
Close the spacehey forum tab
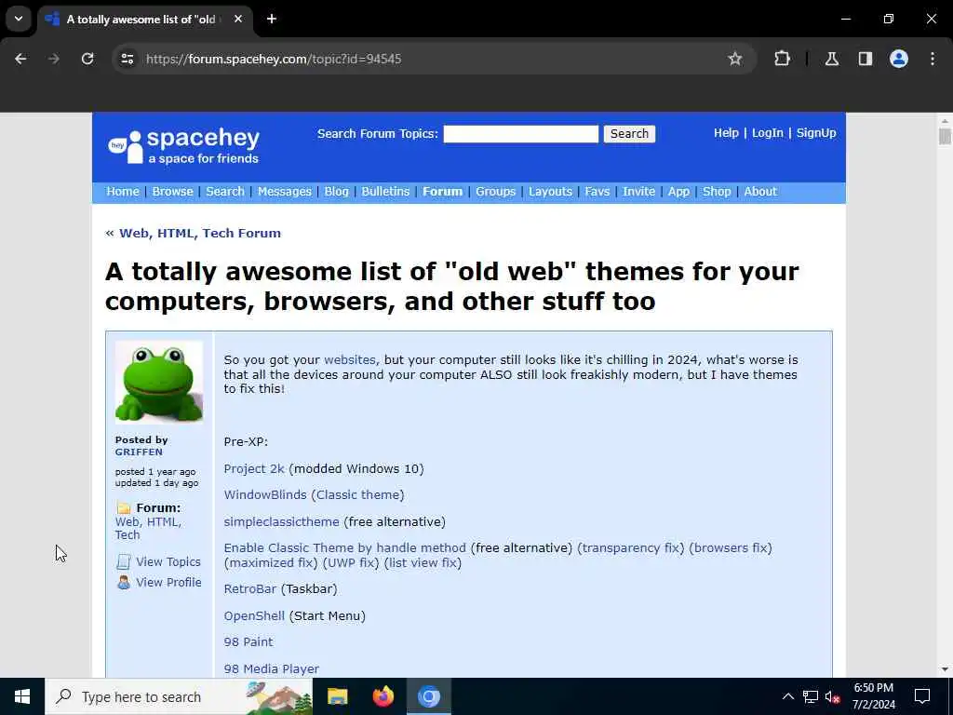point(238,19)
